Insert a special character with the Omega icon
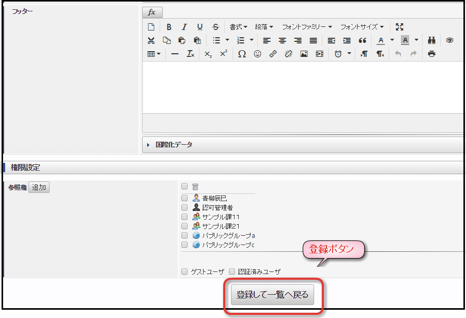Viewport: 466px width, 318px height. pos(242,54)
